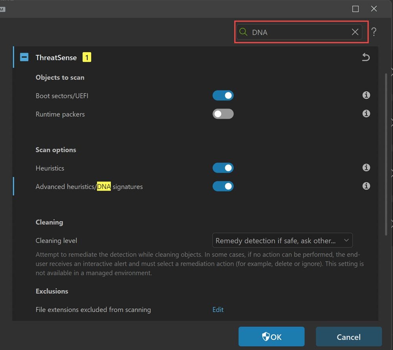Screen dimensions: 393x350
Task: Show info for Heuristics
Action: coord(366,167)
